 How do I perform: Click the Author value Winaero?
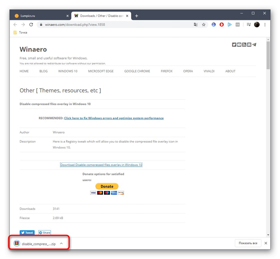[x=59, y=132]
